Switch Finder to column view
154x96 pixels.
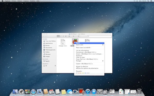tap(63, 36)
